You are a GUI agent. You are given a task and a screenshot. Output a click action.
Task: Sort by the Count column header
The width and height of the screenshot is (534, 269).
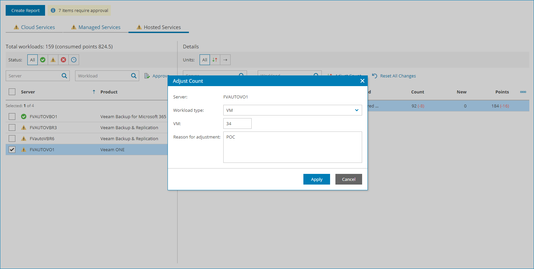click(x=418, y=92)
